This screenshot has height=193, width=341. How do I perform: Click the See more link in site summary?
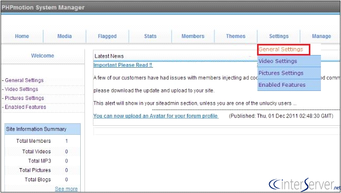(x=66, y=189)
